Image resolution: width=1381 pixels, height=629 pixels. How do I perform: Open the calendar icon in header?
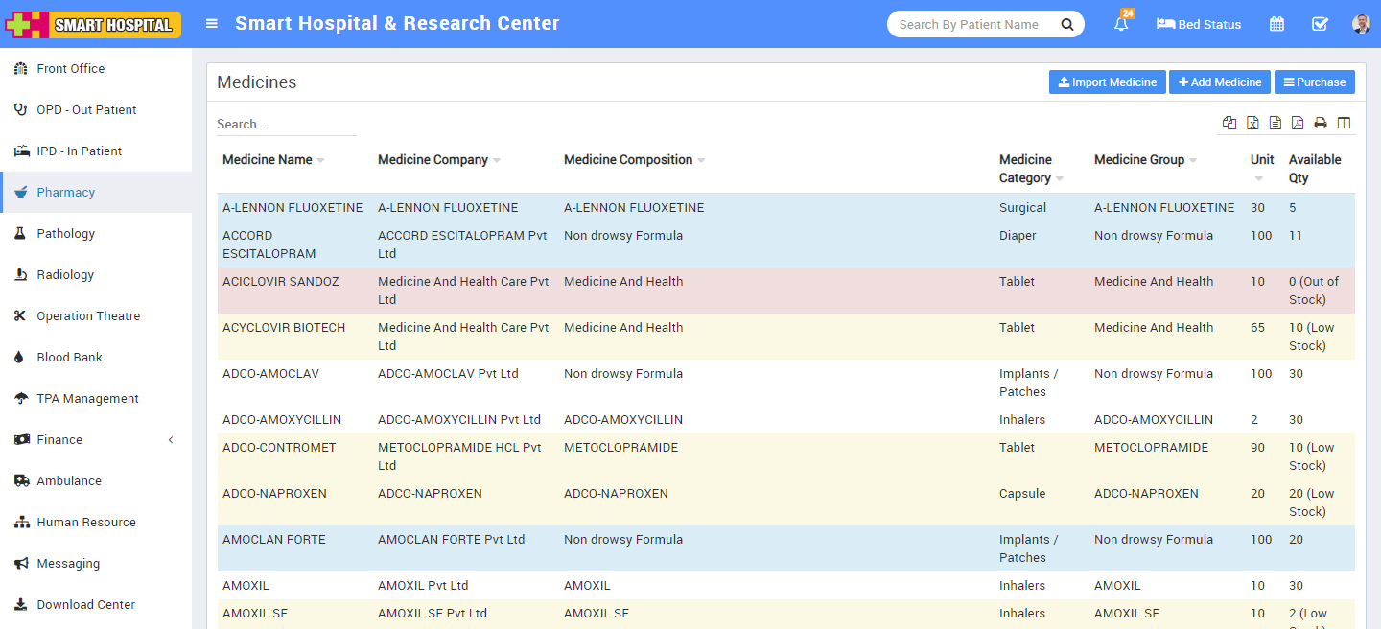[x=1276, y=24]
